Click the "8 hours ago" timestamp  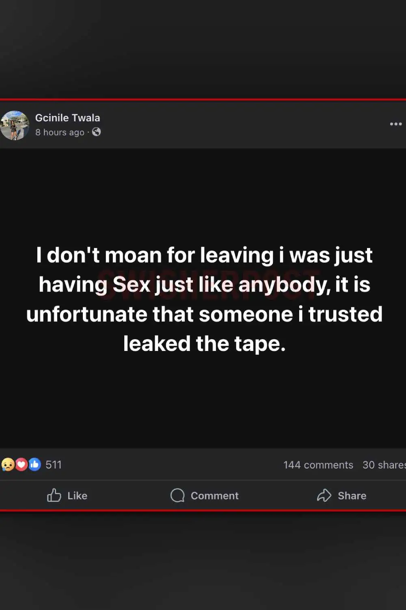tap(60, 132)
